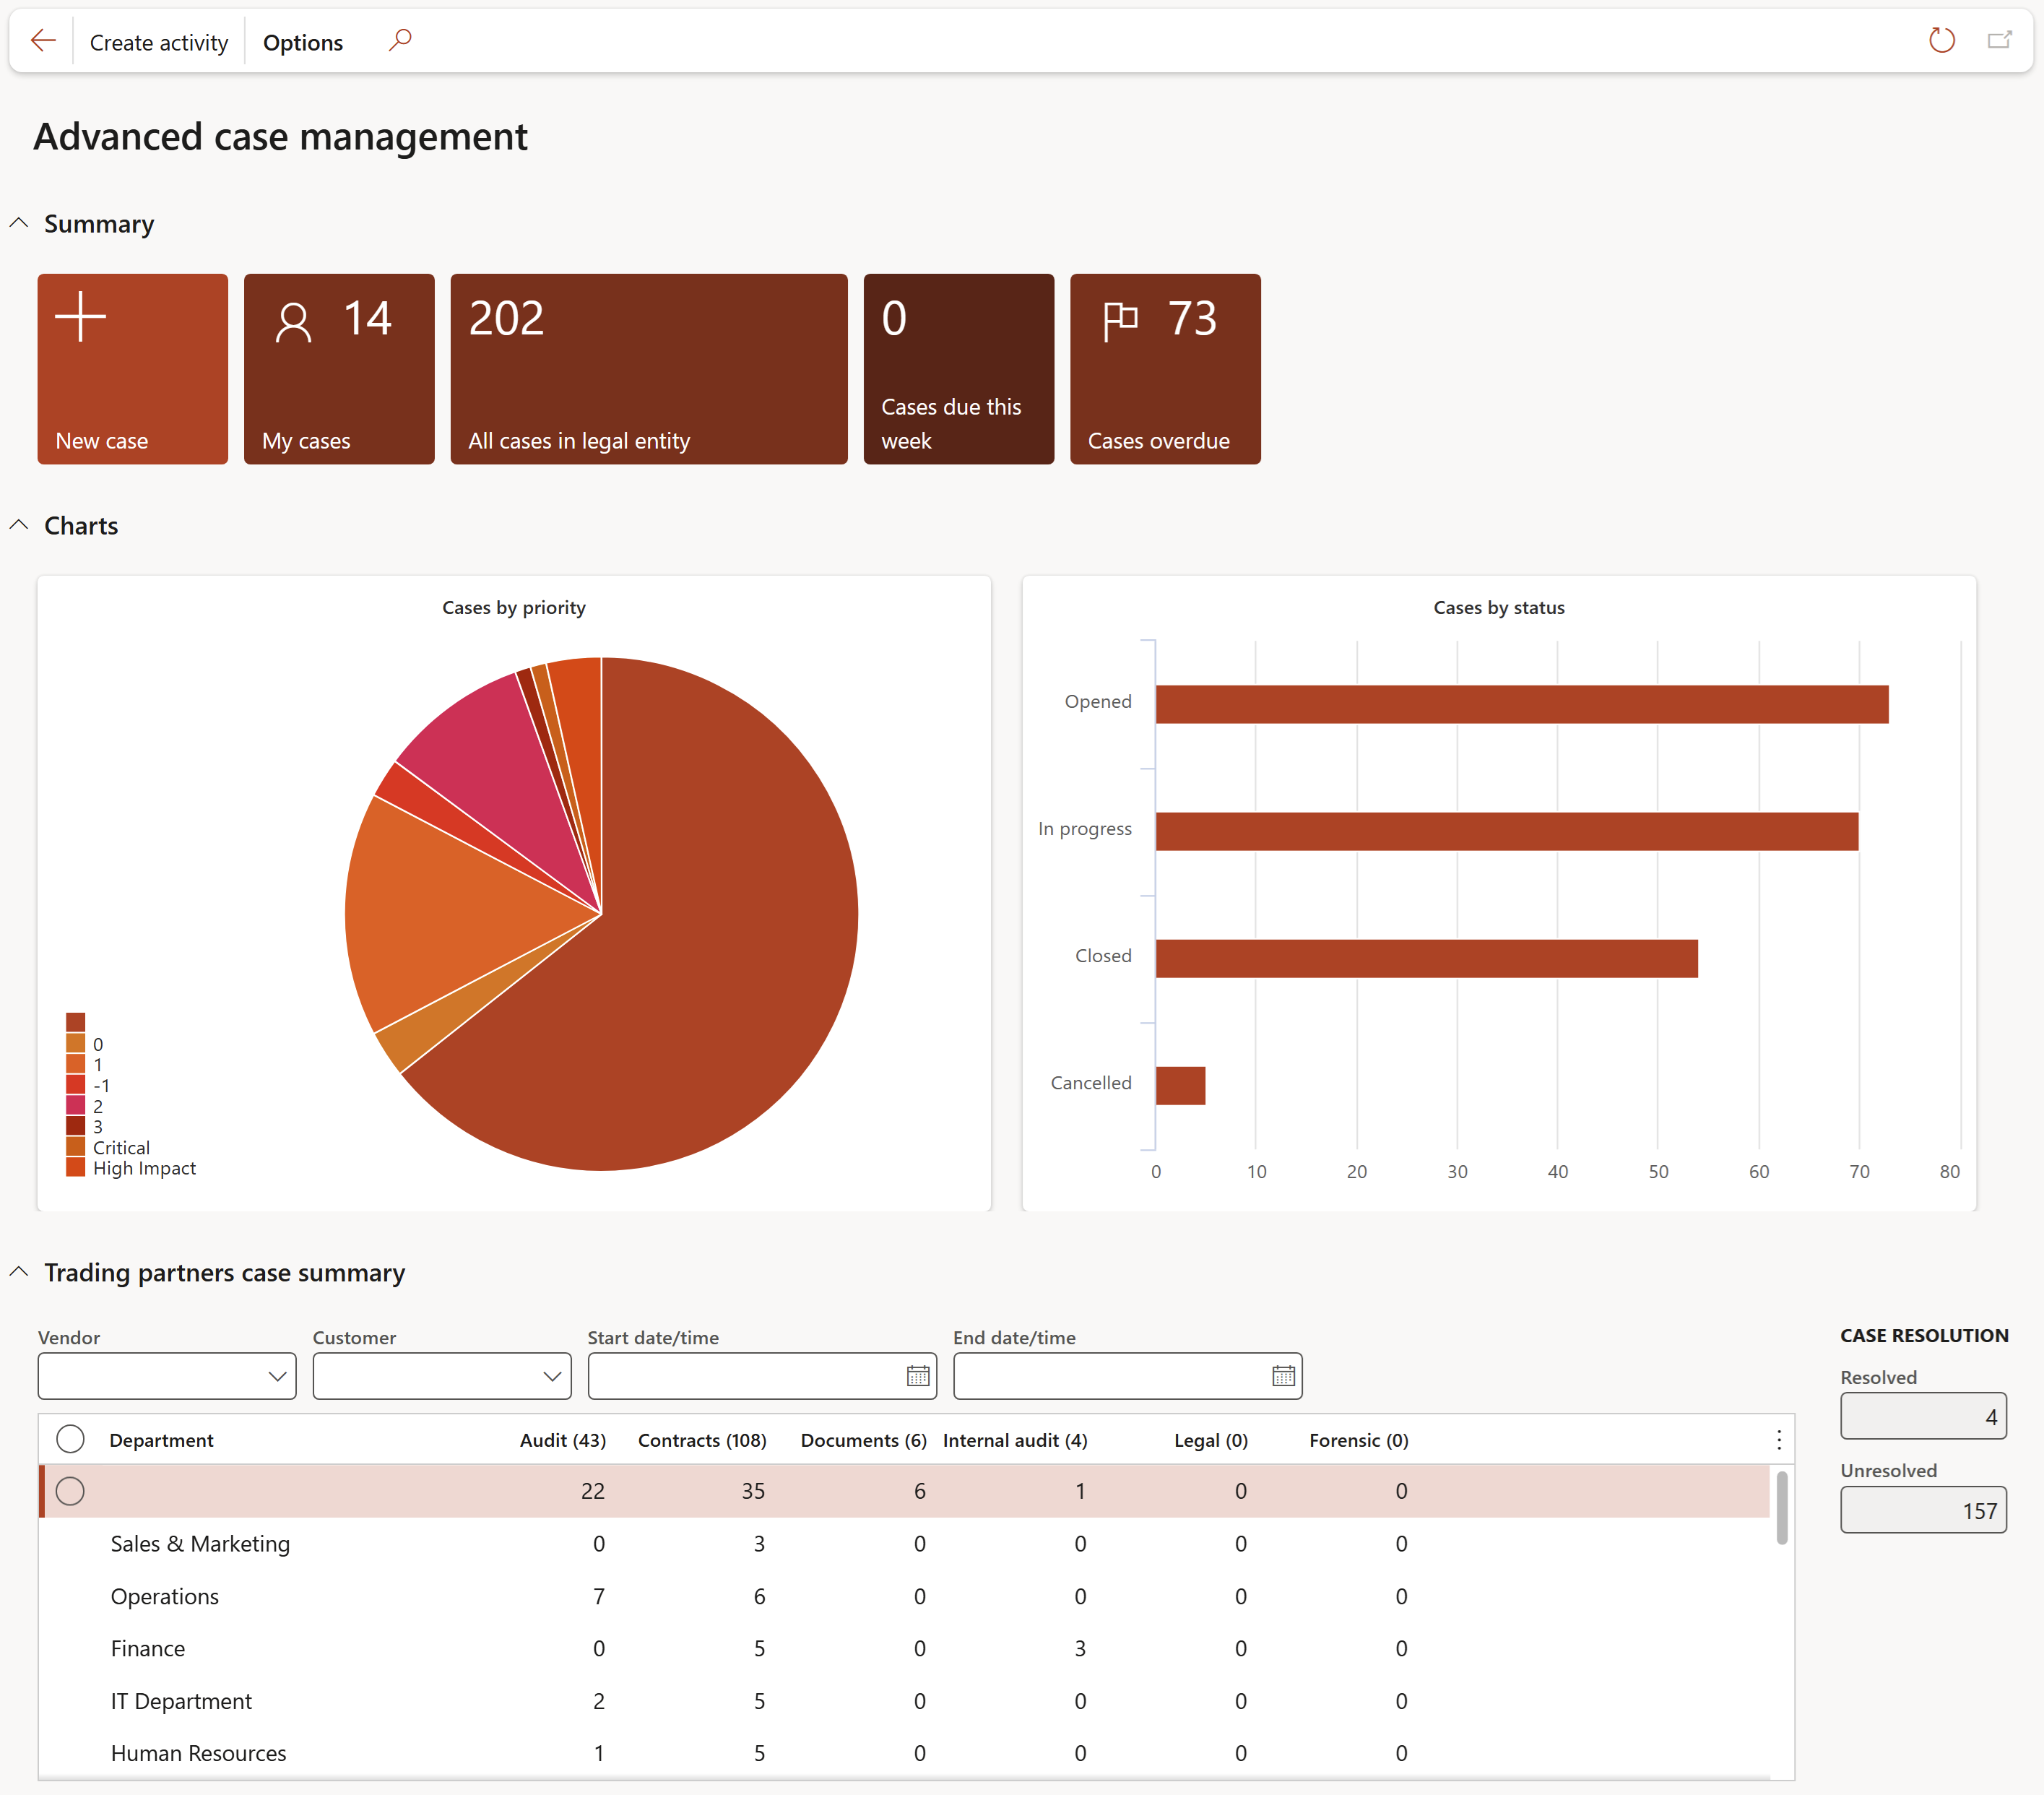Click New case tile
This screenshot has width=2044, height=1795.
tap(133, 369)
